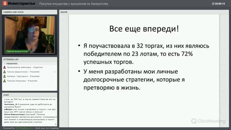Click the camera status icon beside Галина Широкопояс

55,72
